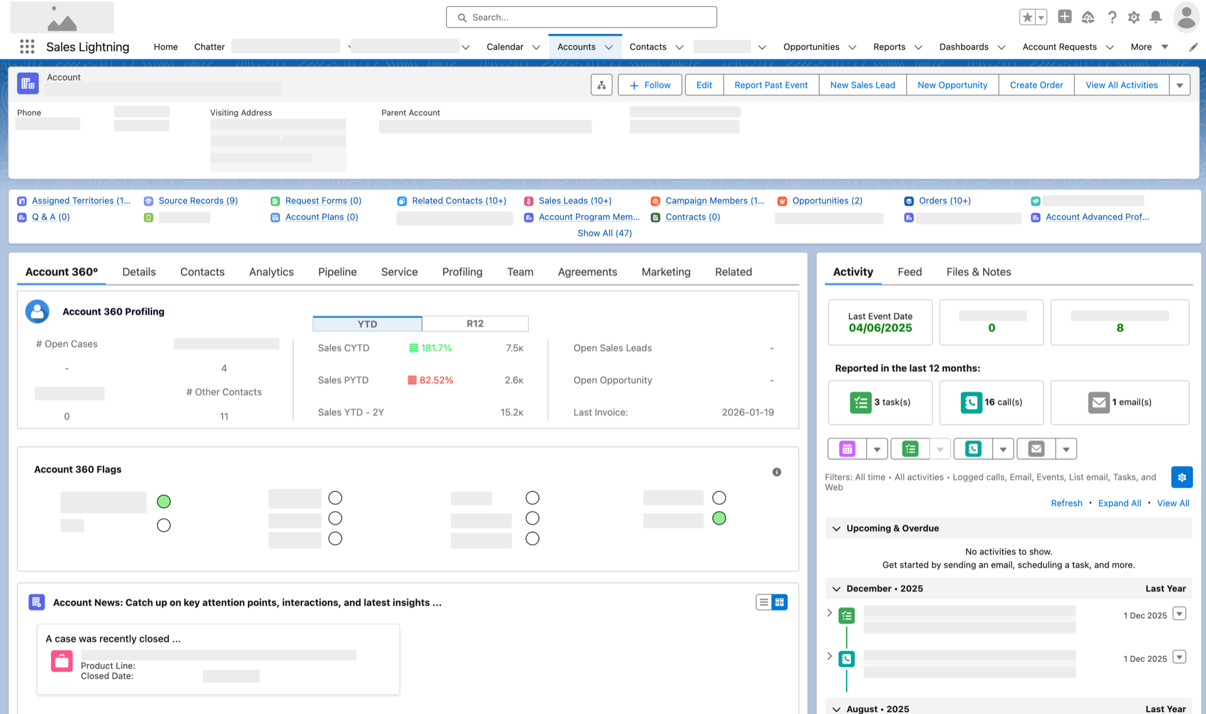Select the YTD view toggle

[x=367, y=323]
